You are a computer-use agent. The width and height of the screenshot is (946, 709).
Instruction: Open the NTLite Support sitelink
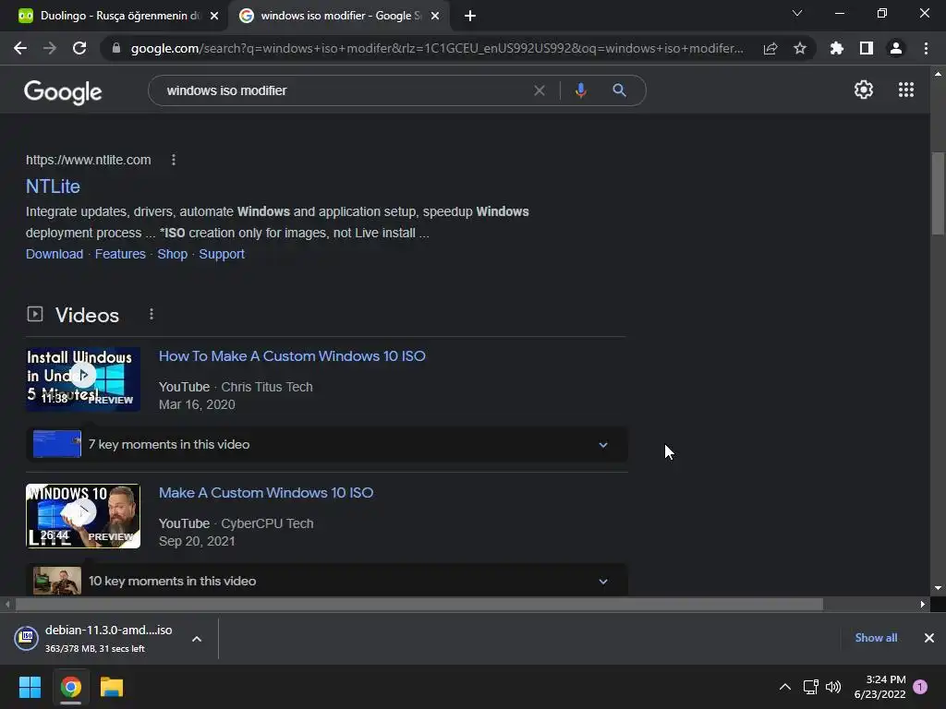tap(222, 254)
